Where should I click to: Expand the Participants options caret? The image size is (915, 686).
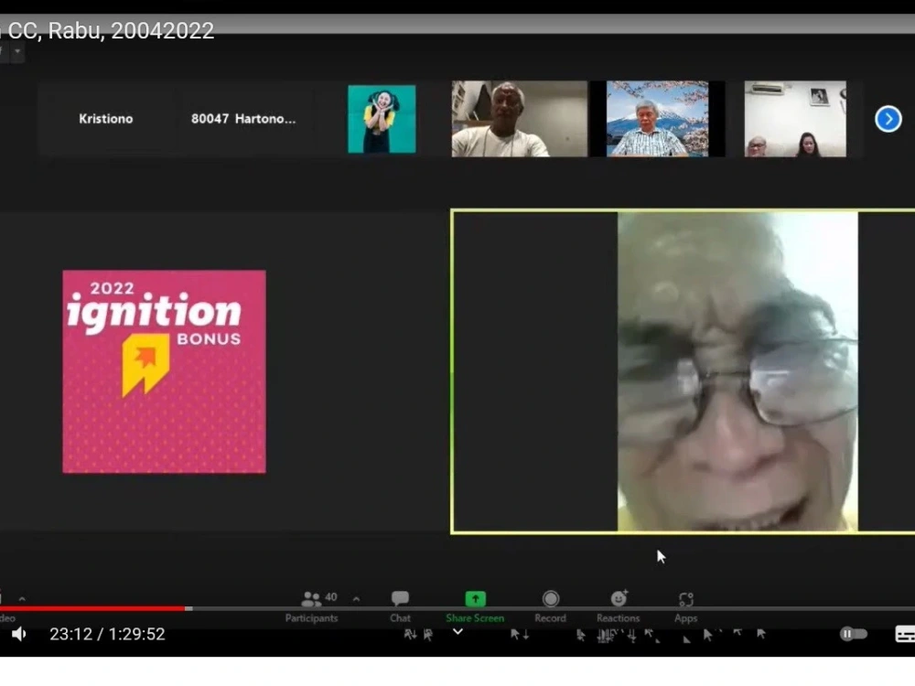[356, 599]
